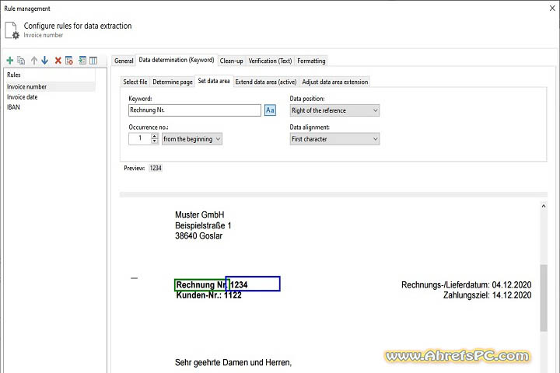Click 'Muster GmbH' in the document preview
Viewport: 560px width, 373px height.
[200, 215]
